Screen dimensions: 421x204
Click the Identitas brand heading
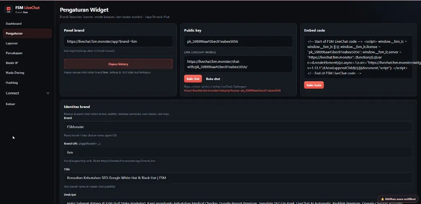click(x=77, y=107)
